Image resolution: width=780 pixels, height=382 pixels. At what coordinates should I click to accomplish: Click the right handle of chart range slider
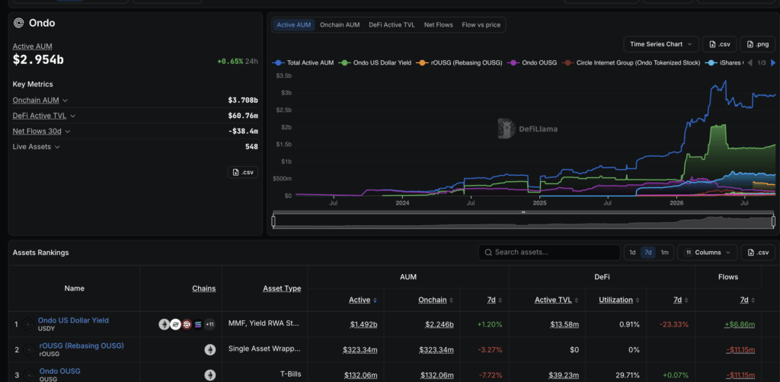[x=774, y=221]
